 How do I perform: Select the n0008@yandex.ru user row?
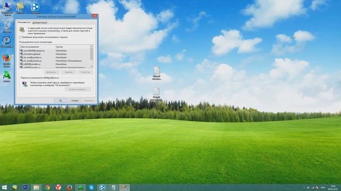[x=55, y=64]
